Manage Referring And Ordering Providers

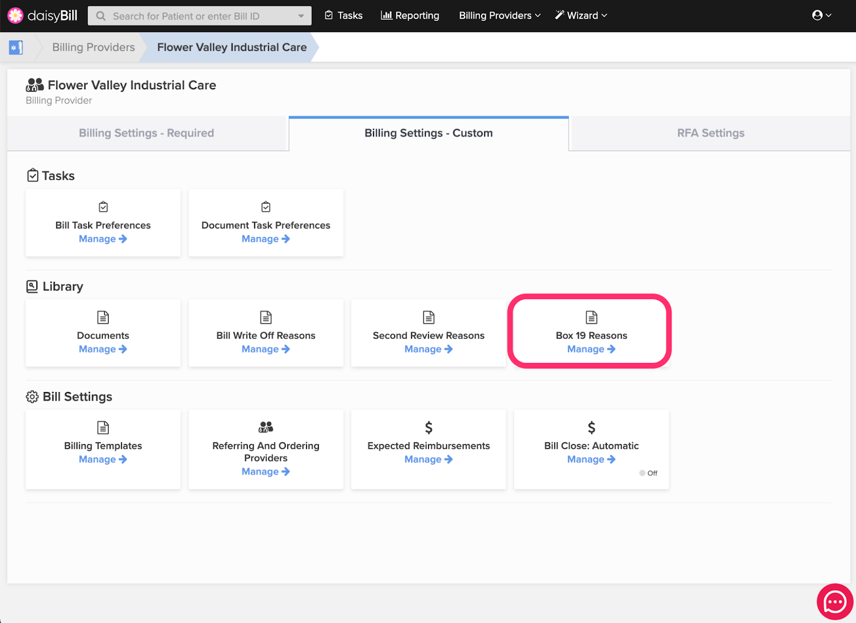265,472
